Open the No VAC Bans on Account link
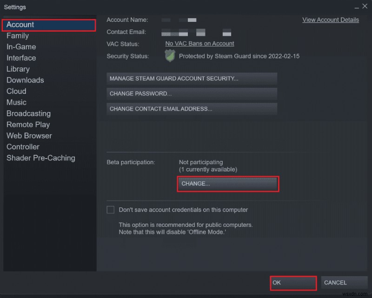The image size is (372, 298). pos(199,44)
